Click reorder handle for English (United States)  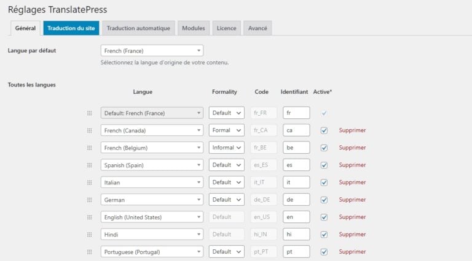tap(89, 217)
